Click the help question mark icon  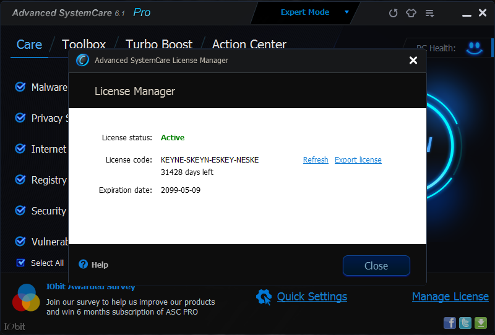coord(83,265)
